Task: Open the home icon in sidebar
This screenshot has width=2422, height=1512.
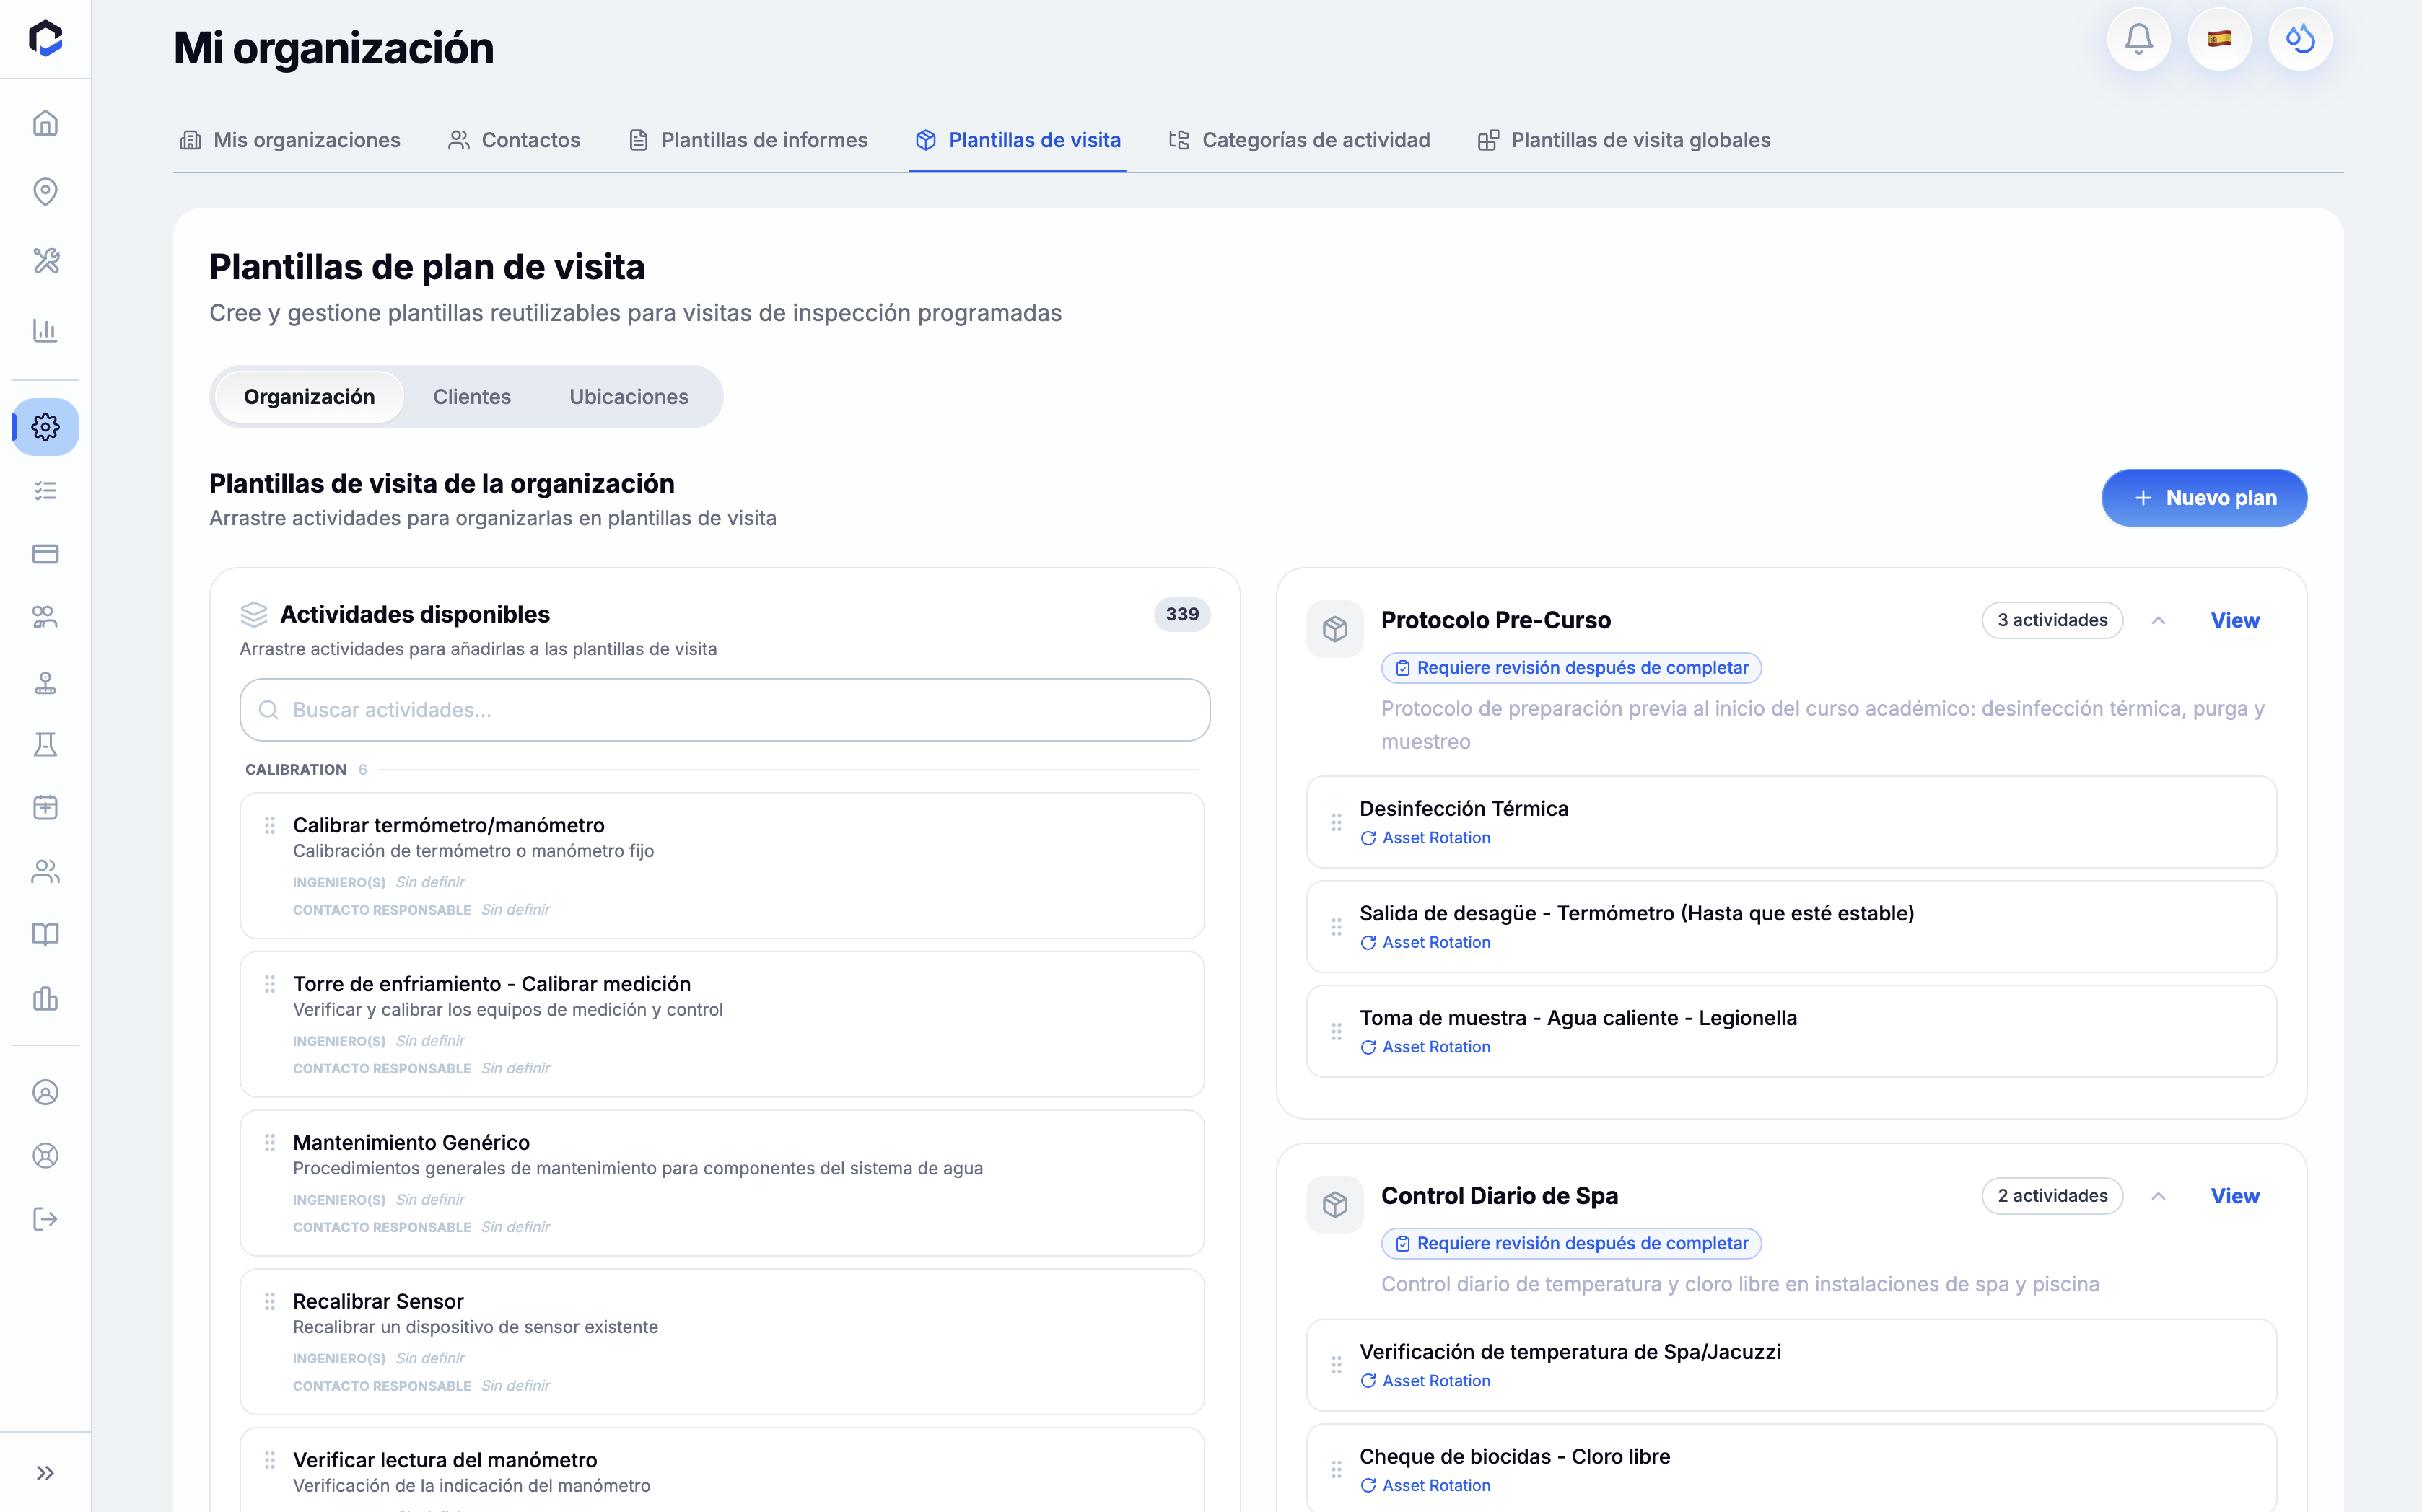Action: [x=45, y=123]
